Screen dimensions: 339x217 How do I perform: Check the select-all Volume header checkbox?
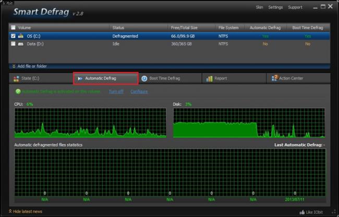click(13, 28)
